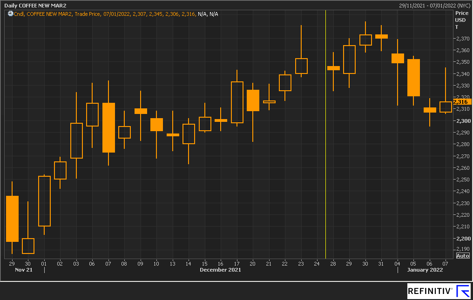473x300 pixels.
Task: Click the January 2022 month label
Action: click(425, 270)
